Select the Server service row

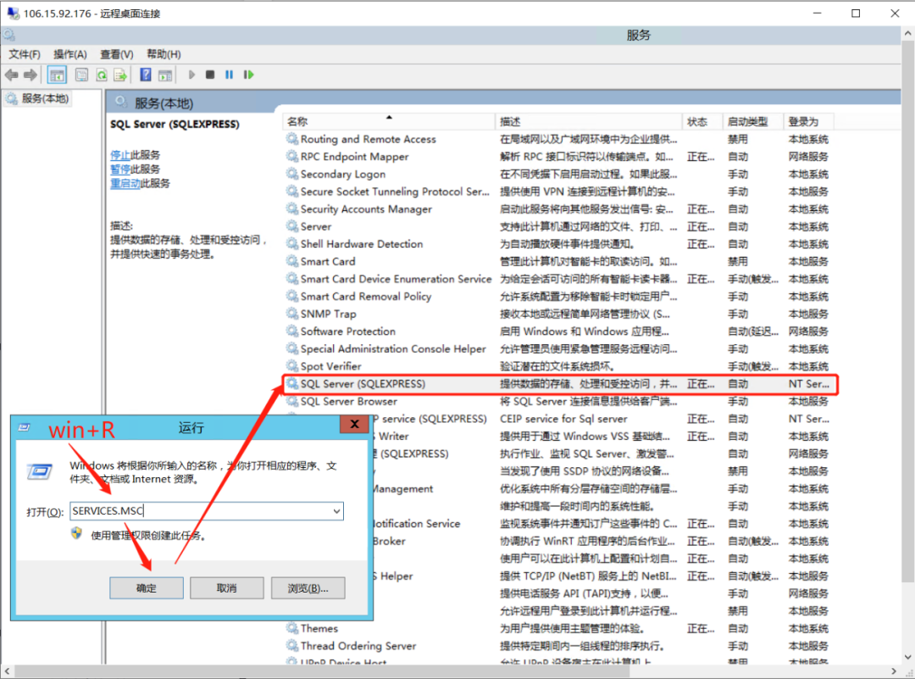(x=560, y=226)
